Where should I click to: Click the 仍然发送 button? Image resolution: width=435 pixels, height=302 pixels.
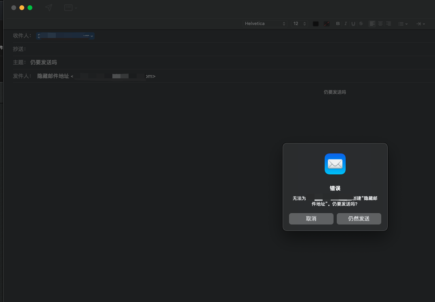pyautogui.click(x=359, y=219)
